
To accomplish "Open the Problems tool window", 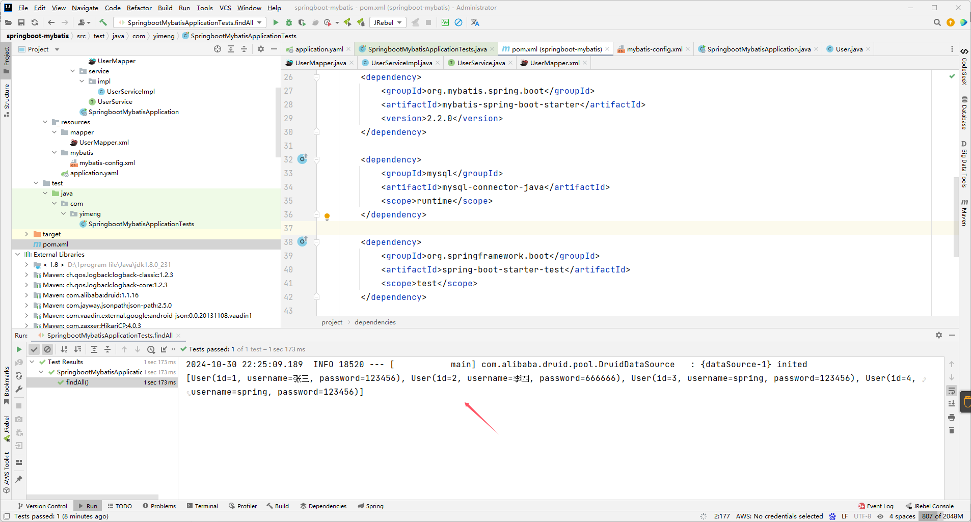I will (x=159, y=506).
